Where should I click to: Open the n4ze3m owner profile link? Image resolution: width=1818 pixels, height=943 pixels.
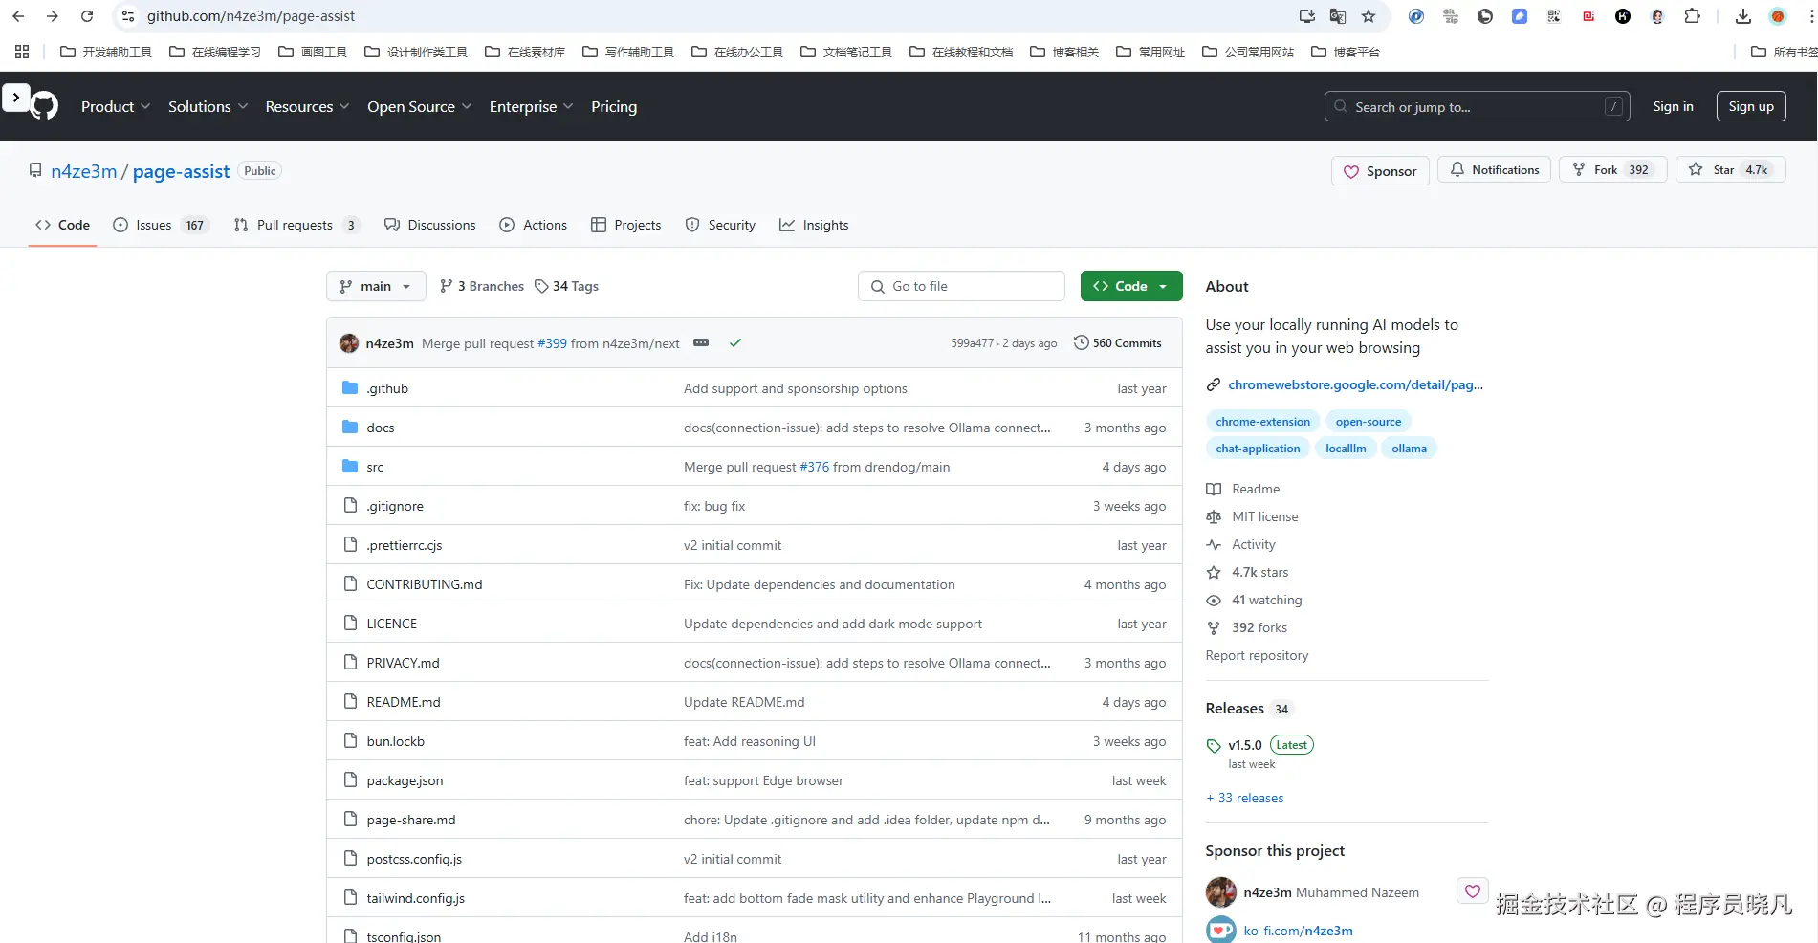(84, 171)
